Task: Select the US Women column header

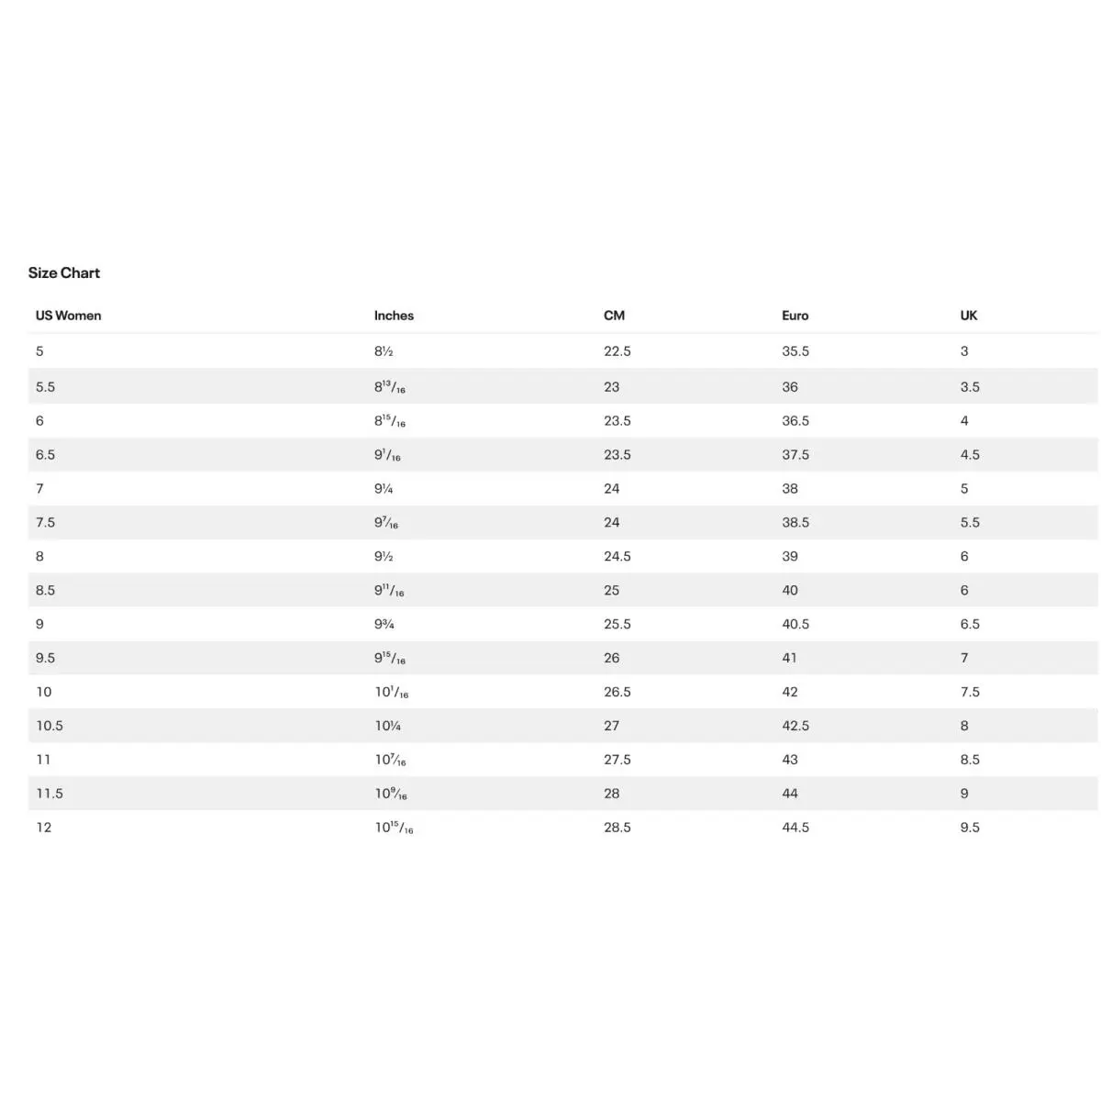Action: pyautogui.click(x=69, y=316)
